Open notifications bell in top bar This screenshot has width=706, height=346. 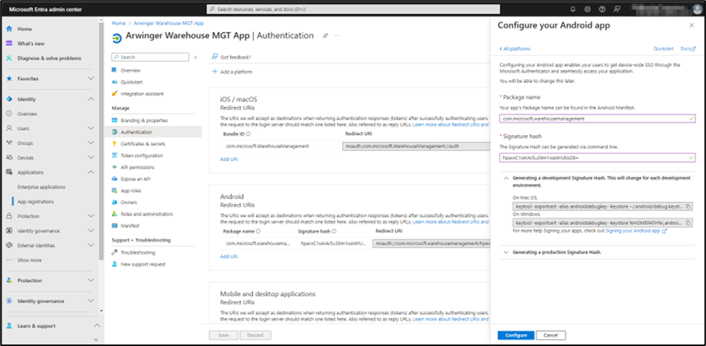(x=572, y=10)
